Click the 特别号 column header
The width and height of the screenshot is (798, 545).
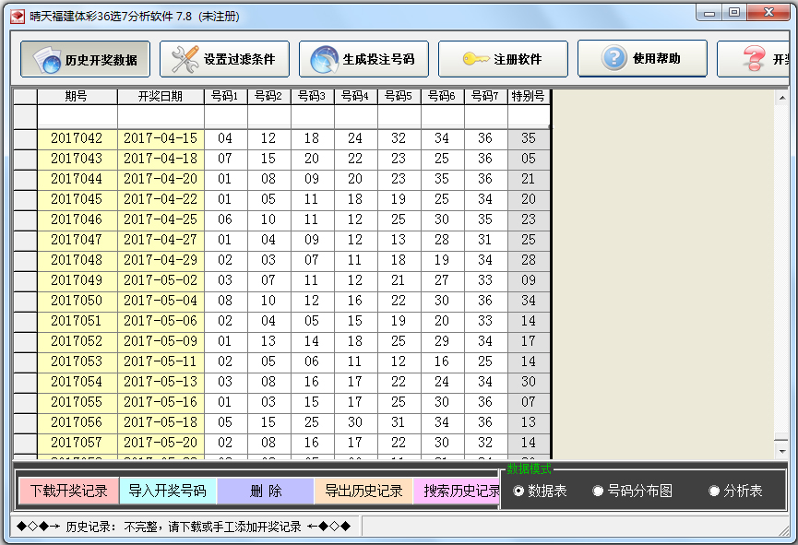tap(529, 96)
